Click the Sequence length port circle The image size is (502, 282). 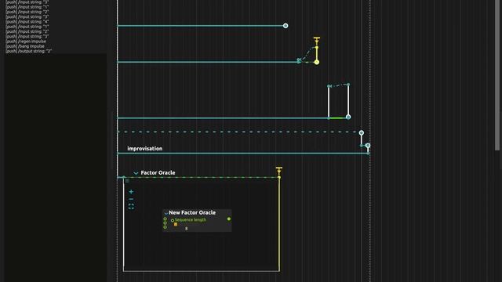[x=173, y=220]
